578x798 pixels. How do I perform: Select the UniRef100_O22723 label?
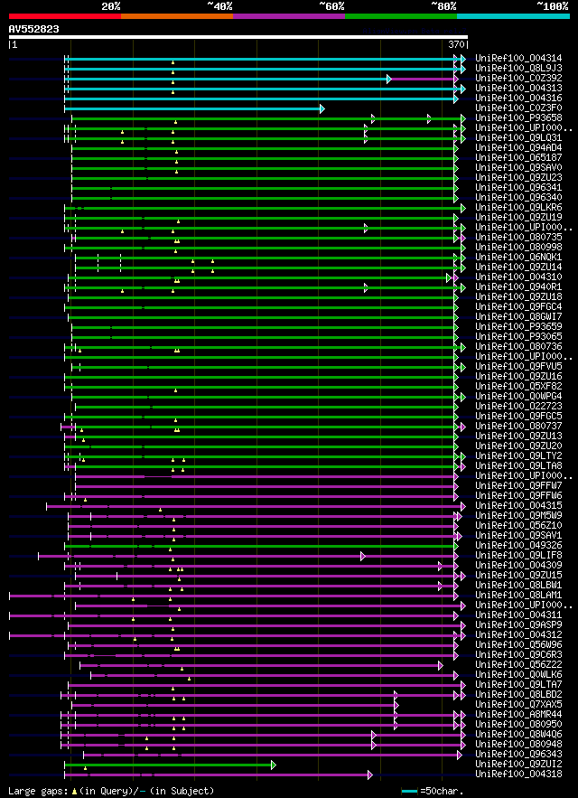tap(518, 406)
